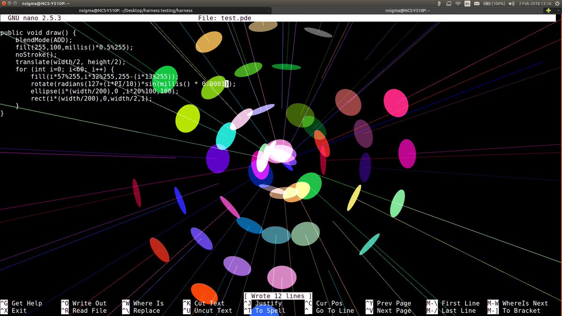Close the terminal window with the red button
This screenshot has width=562, height=316.
pos(4,3)
